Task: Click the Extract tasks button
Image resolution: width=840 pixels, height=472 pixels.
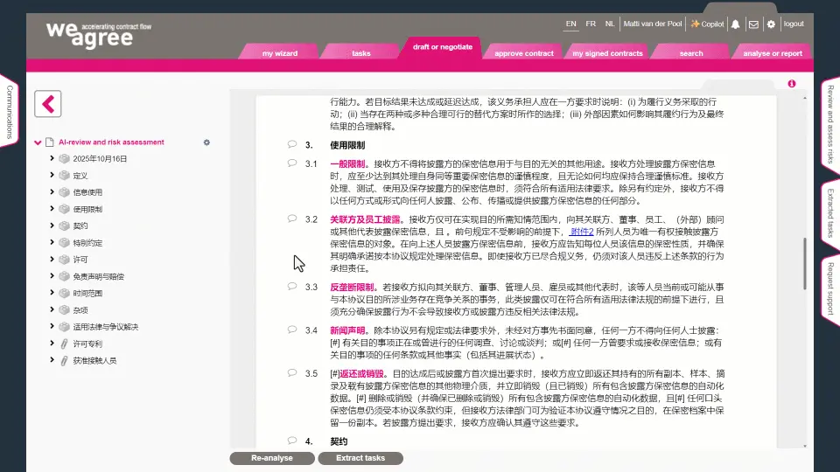Action: 360,458
